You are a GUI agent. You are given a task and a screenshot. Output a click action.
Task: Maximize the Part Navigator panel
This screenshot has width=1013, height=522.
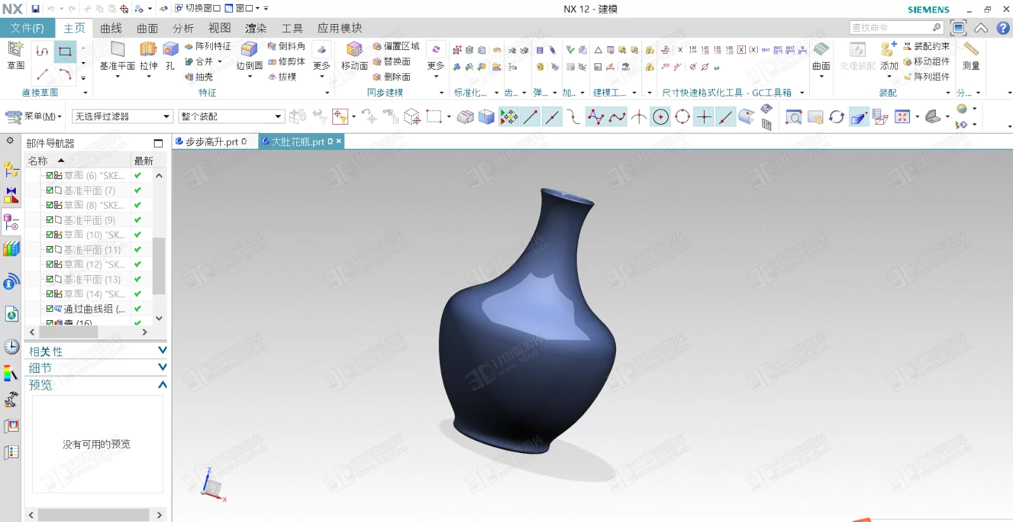coord(158,144)
